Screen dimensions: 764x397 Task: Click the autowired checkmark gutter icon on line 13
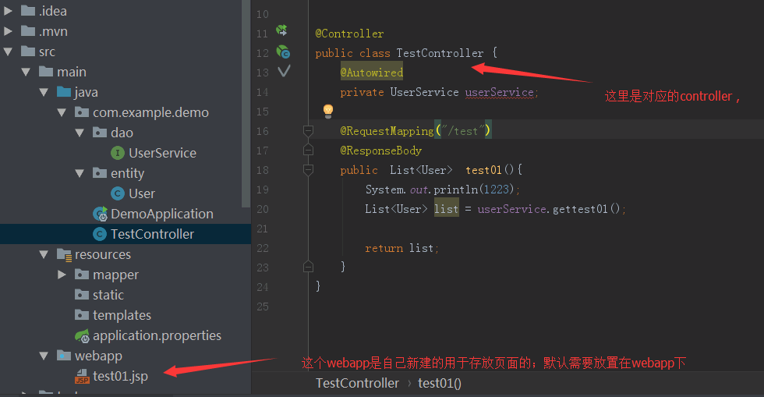(x=284, y=71)
